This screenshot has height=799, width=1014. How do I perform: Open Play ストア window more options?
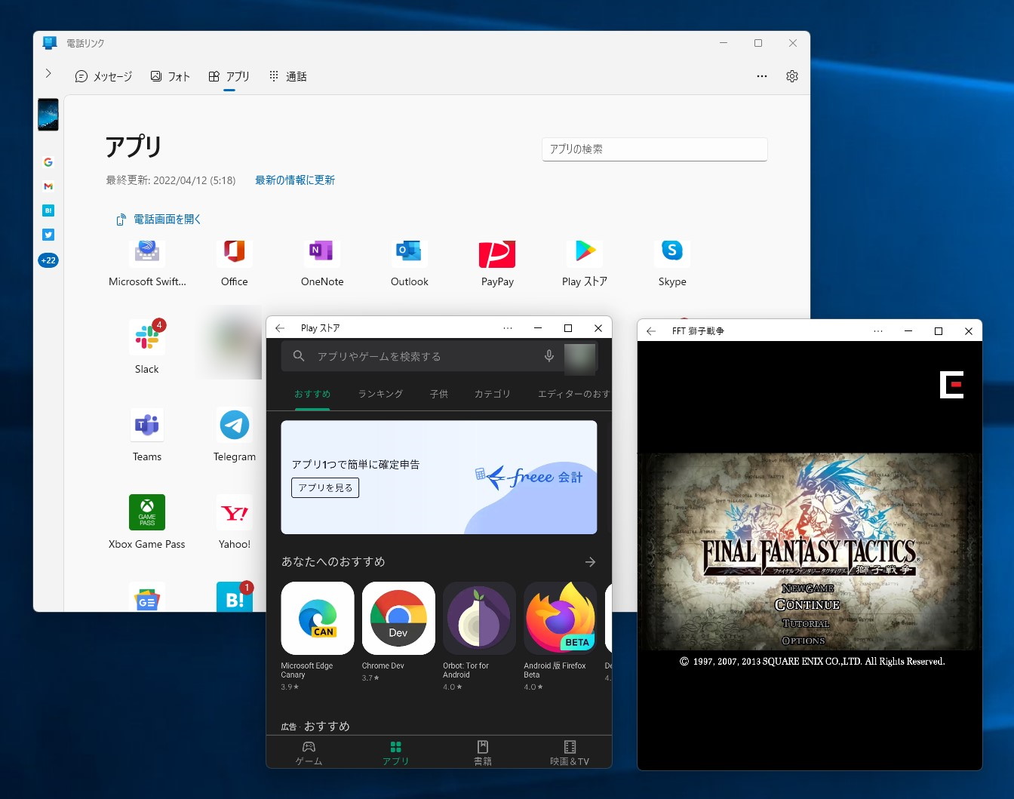[508, 328]
